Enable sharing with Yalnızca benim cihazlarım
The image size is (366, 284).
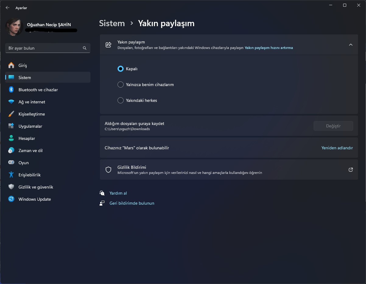coord(121,85)
